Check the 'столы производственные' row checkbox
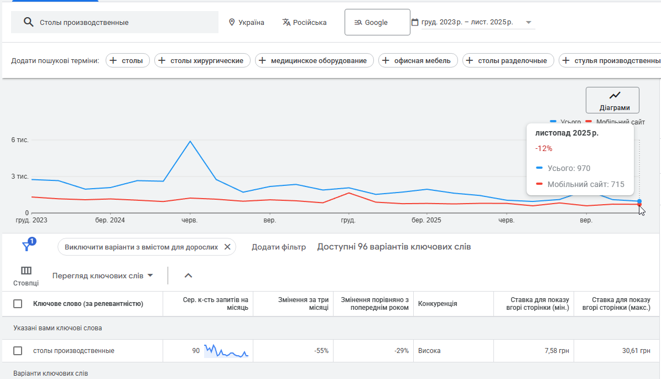661x379 pixels. coord(18,351)
